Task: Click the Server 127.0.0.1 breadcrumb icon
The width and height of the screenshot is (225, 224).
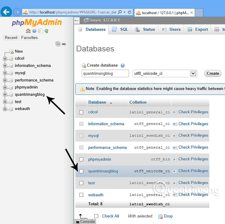Action: 86,20
